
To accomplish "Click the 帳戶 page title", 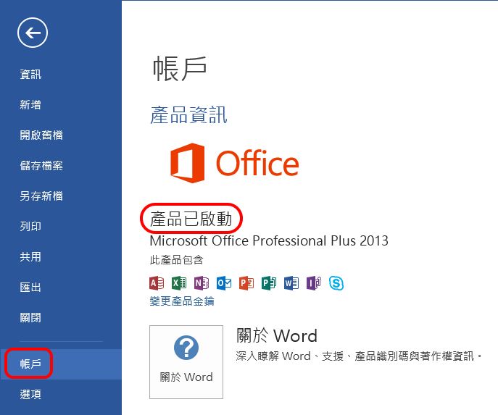I will coord(180,68).
